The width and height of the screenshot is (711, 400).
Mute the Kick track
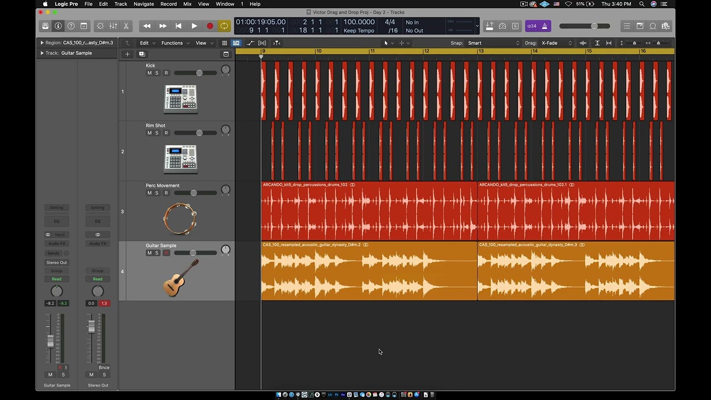(149, 73)
